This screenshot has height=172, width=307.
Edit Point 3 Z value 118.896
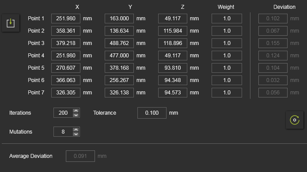pos(173,43)
